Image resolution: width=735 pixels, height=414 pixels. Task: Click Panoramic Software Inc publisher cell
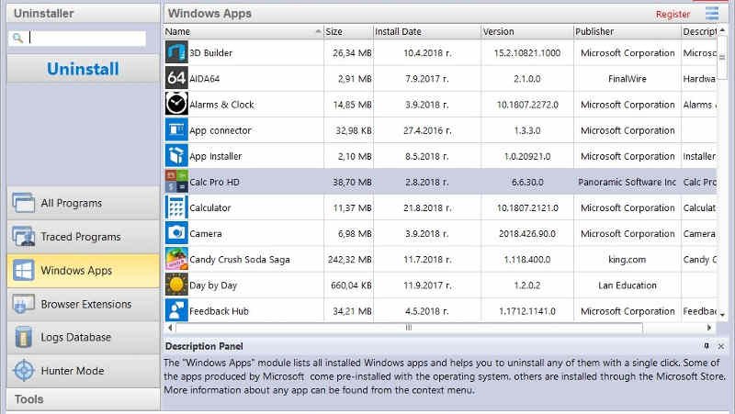tap(628, 182)
